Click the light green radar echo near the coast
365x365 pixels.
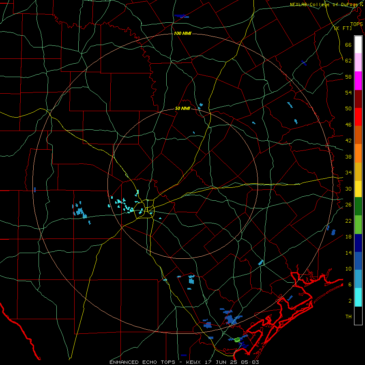pyautogui.click(x=237, y=340)
